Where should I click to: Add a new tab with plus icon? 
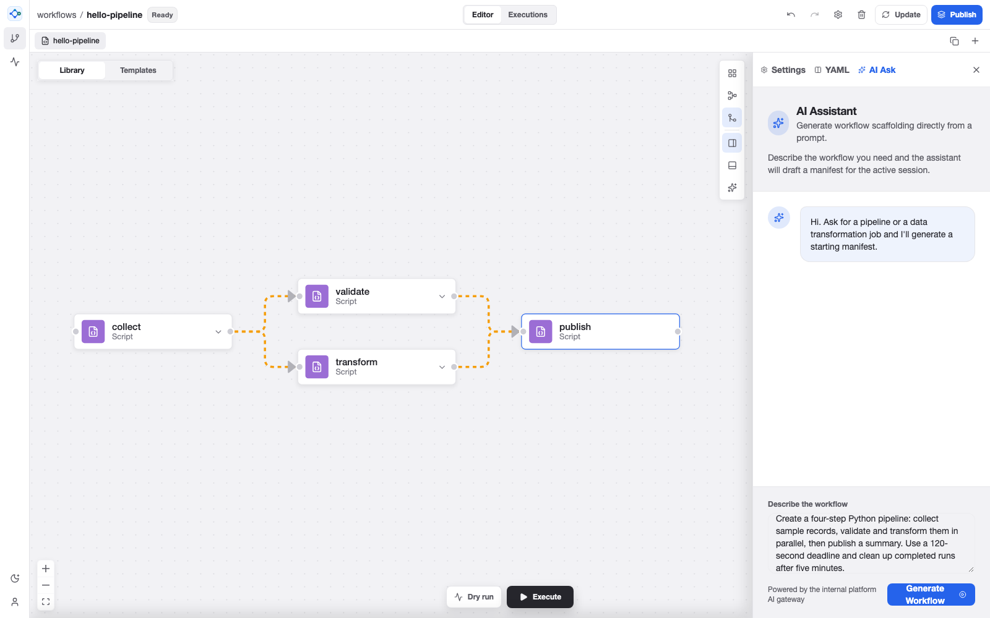(x=975, y=41)
